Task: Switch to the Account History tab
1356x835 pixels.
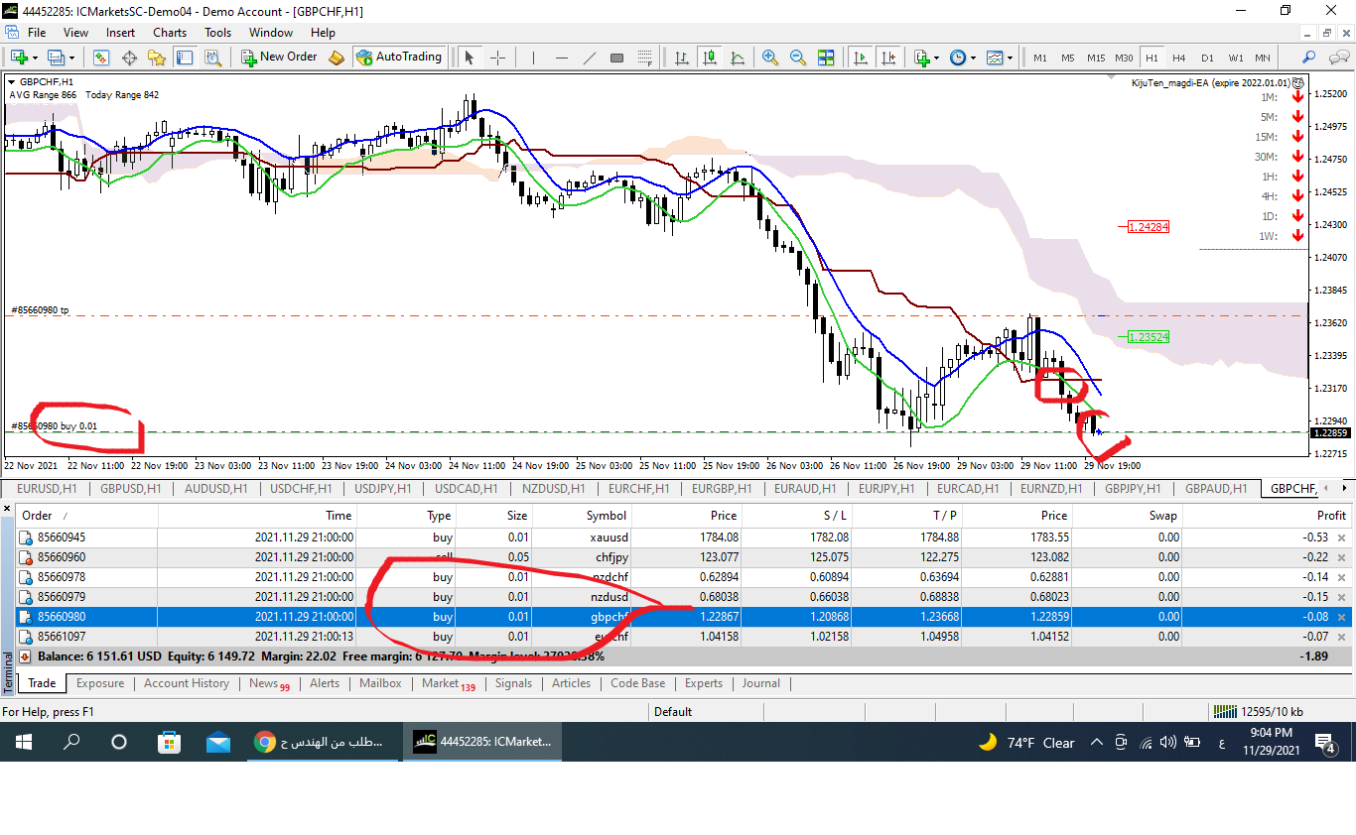Action: click(x=186, y=683)
